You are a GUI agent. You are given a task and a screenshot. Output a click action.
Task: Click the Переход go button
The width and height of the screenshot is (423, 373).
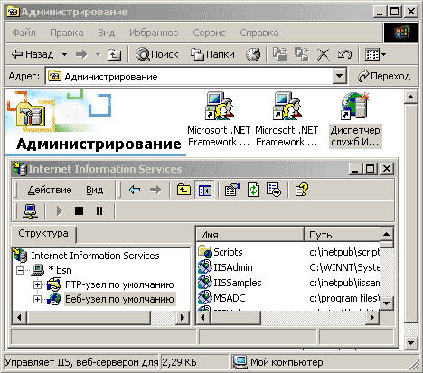coord(384,76)
